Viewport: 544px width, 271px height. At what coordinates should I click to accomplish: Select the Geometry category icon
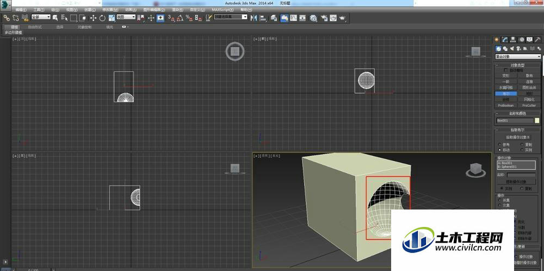pos(498,48)
